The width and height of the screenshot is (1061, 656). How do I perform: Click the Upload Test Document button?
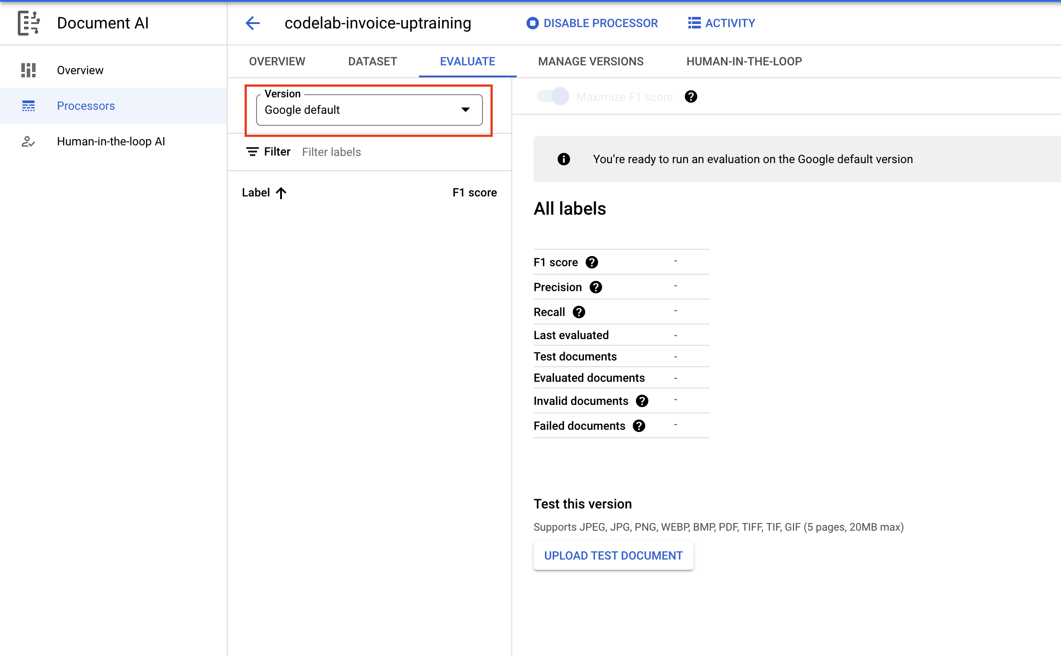(613, 556)
